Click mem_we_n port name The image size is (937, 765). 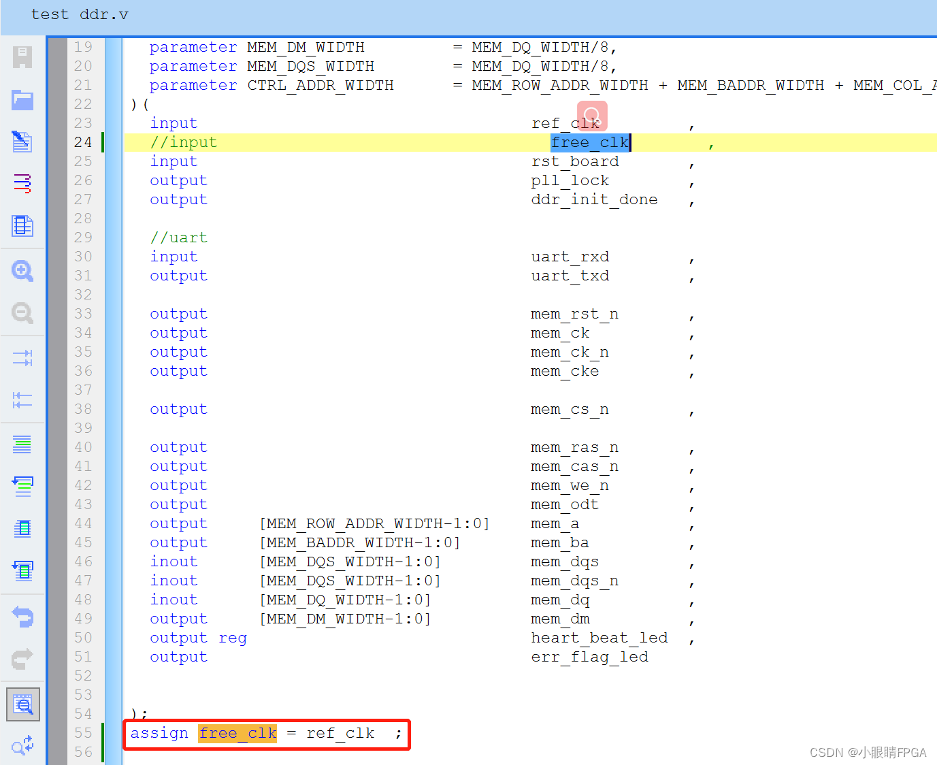[x=570, y=485]
